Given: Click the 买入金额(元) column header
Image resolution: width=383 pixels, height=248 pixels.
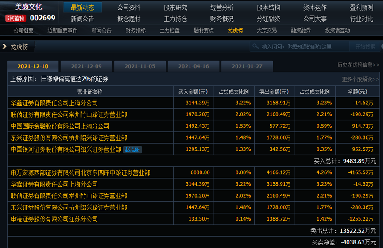Looking at the screenshot, I should 193,92.
